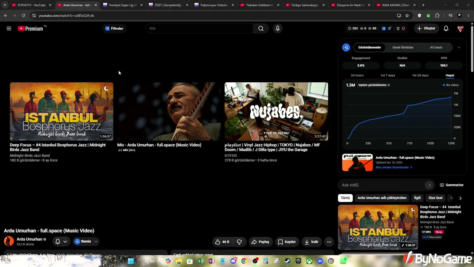The height and width of the screenshot is (267, 474).
Task: Launch Excel from the taskbar
Action: tap(201, 261)
